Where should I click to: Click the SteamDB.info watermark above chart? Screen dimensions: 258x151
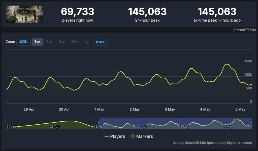pos(244,30)
